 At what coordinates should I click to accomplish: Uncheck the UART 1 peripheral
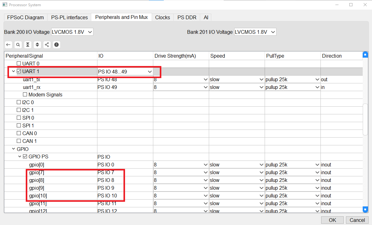click(19, 71)
